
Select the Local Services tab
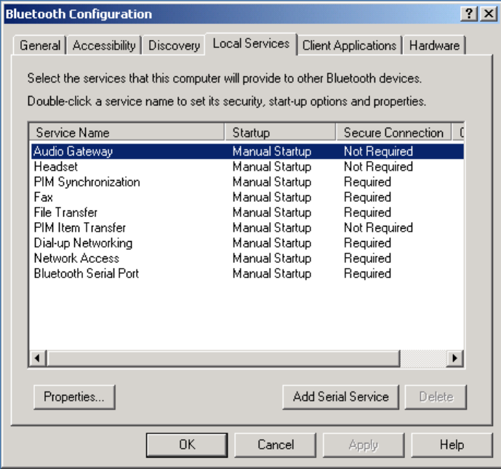[x=251, y=44]
